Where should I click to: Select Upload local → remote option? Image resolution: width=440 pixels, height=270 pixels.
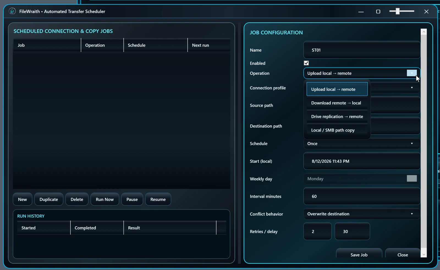[x=337, y=89]
